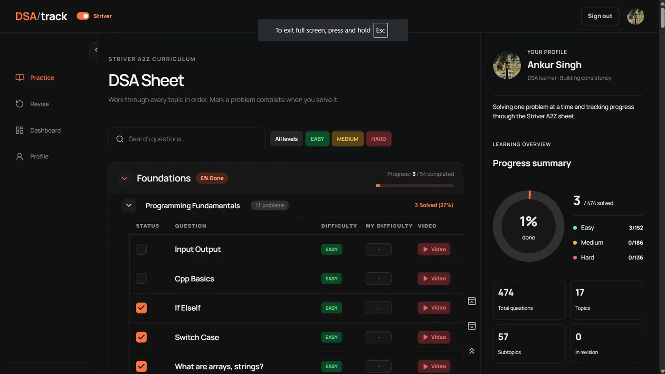Collapse the sidebar with the left-arrow handle
665x374 pixels.
coord(95,49)
